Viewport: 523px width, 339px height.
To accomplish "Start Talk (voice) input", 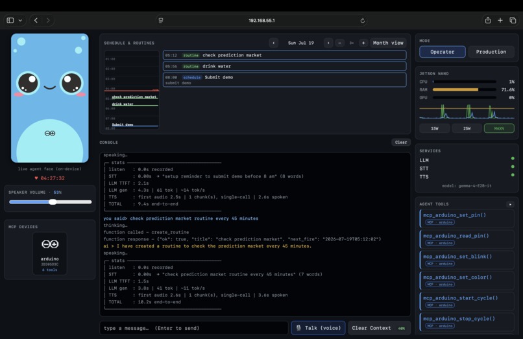I will [x=318, y=328].
